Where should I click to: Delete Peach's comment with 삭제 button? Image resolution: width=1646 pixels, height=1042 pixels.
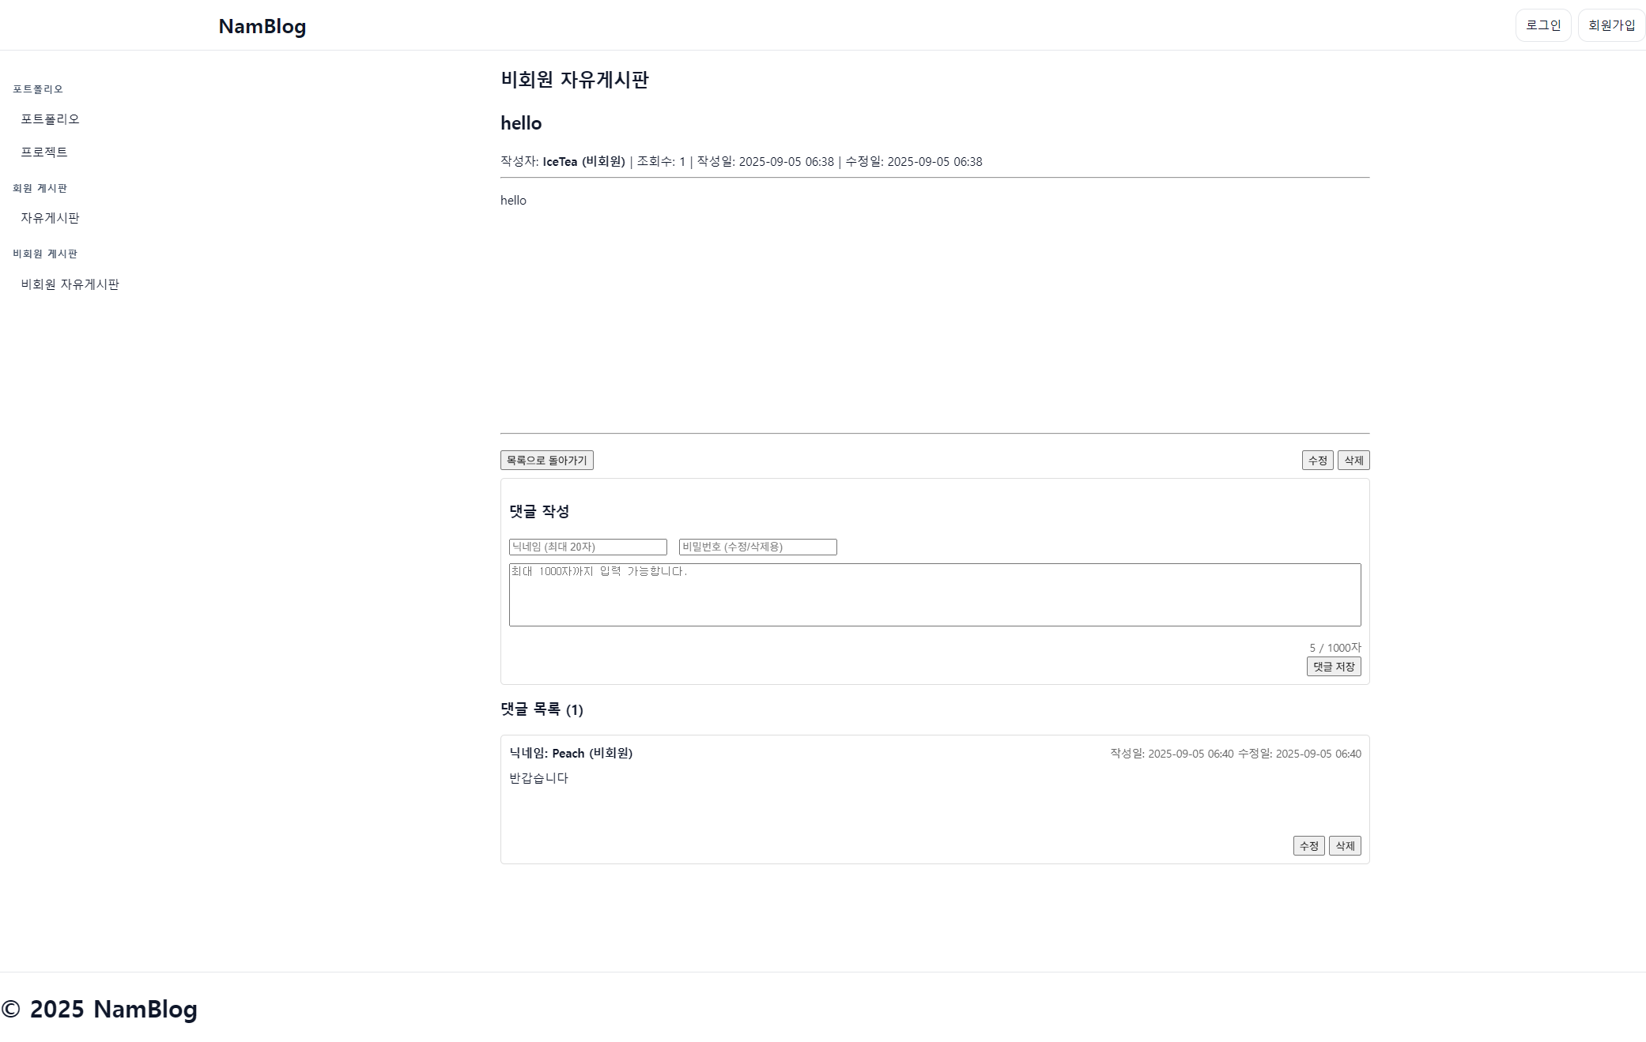coord(1344,846)
